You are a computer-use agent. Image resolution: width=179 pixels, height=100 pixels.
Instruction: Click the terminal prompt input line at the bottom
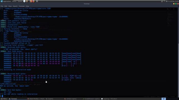pyautogui.click(x=89, y=96)
